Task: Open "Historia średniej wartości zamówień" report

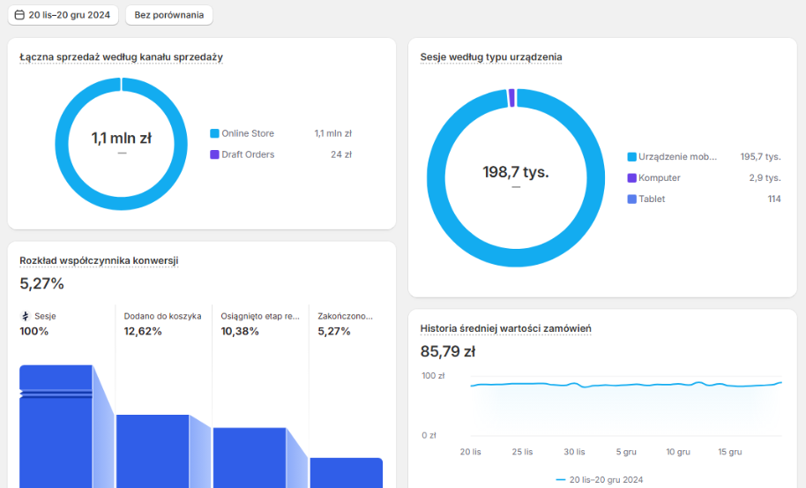Action: (505, 329)
